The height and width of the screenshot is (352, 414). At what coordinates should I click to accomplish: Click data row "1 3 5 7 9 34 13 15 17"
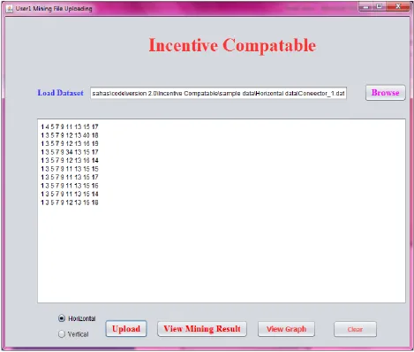click(x=70, y=152)
